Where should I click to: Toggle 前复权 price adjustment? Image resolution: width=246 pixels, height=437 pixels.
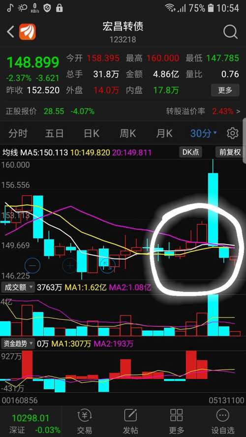[x=230, y=152]
